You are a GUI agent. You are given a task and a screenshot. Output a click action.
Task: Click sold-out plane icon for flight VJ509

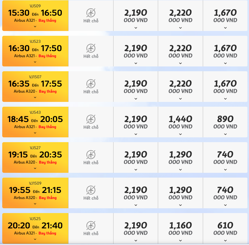point(91,13)
